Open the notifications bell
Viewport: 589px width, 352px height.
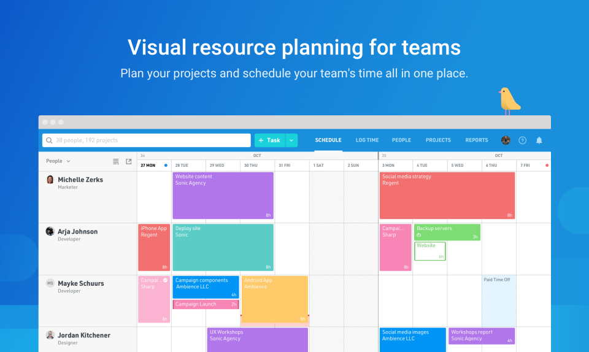pos(539,140)
